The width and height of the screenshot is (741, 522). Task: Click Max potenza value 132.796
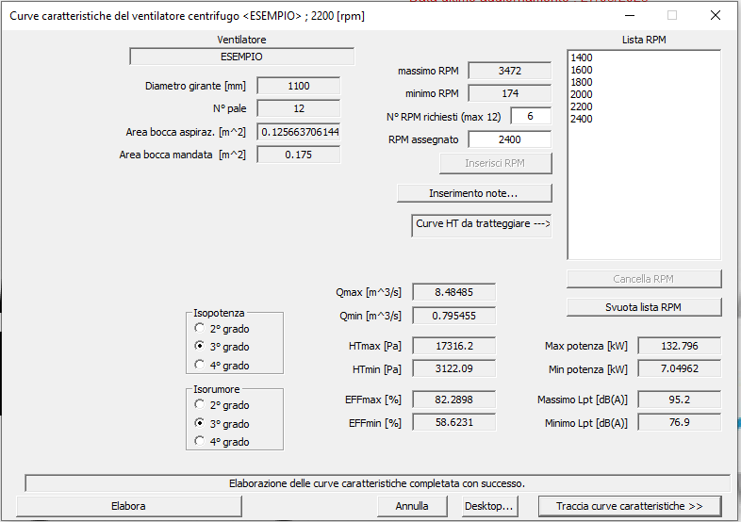pos(680,346)
